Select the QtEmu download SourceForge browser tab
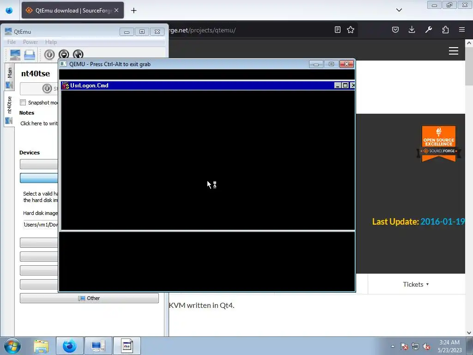Viewport: 473px width, 355px height. 73,10
